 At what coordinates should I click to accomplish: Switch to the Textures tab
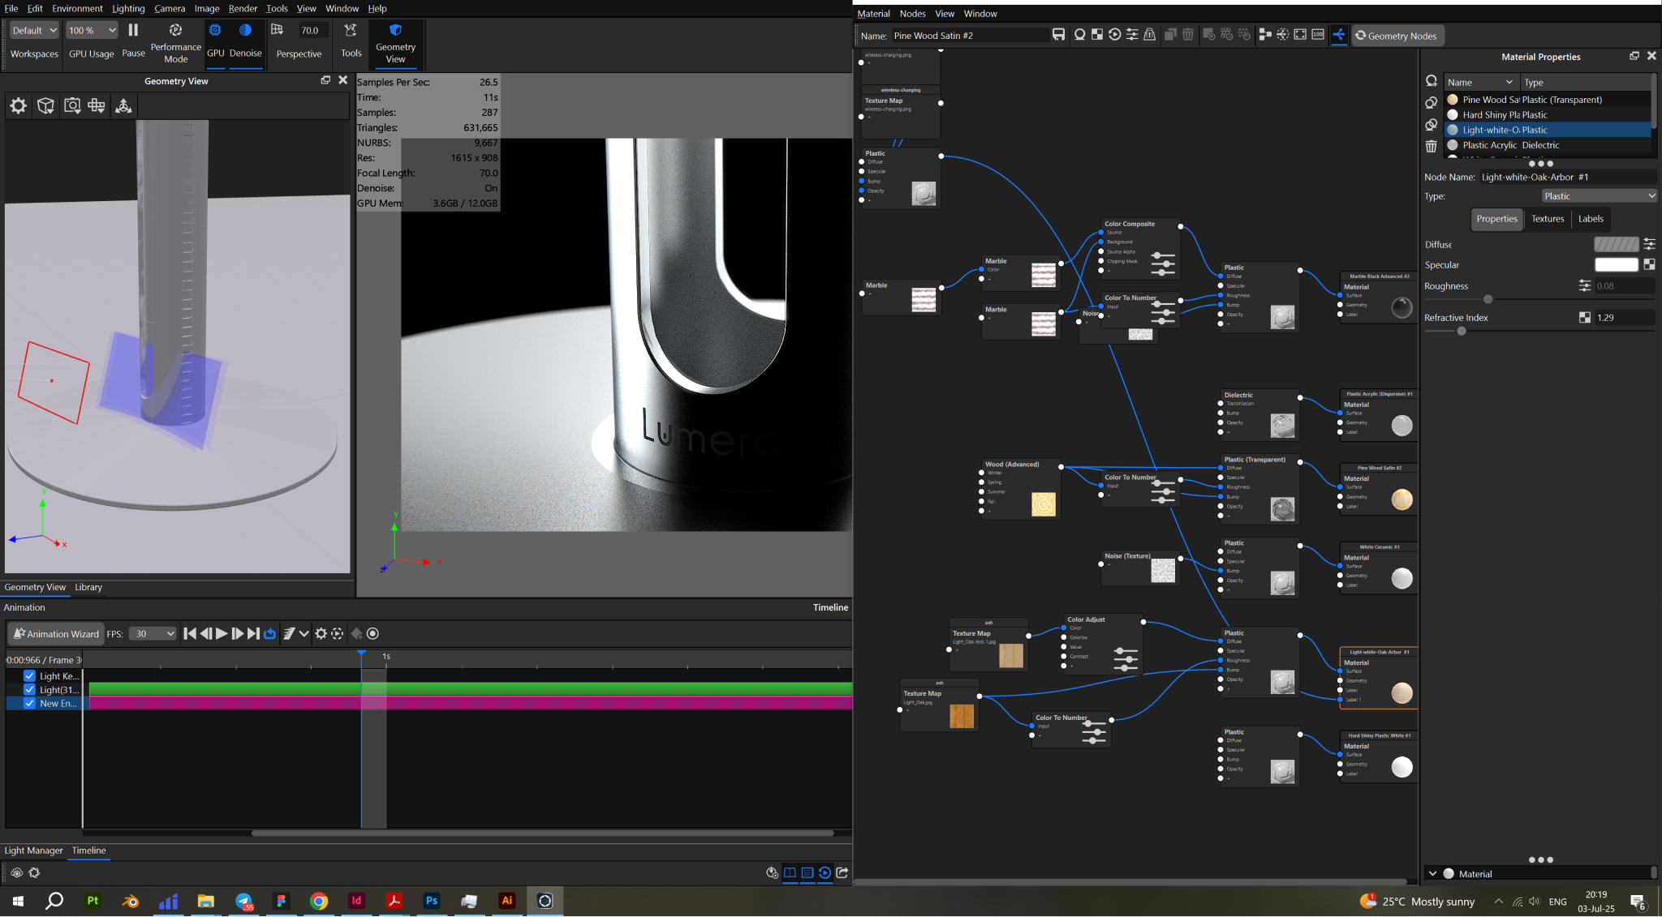pyautogui.click(x=1547, y=219)
